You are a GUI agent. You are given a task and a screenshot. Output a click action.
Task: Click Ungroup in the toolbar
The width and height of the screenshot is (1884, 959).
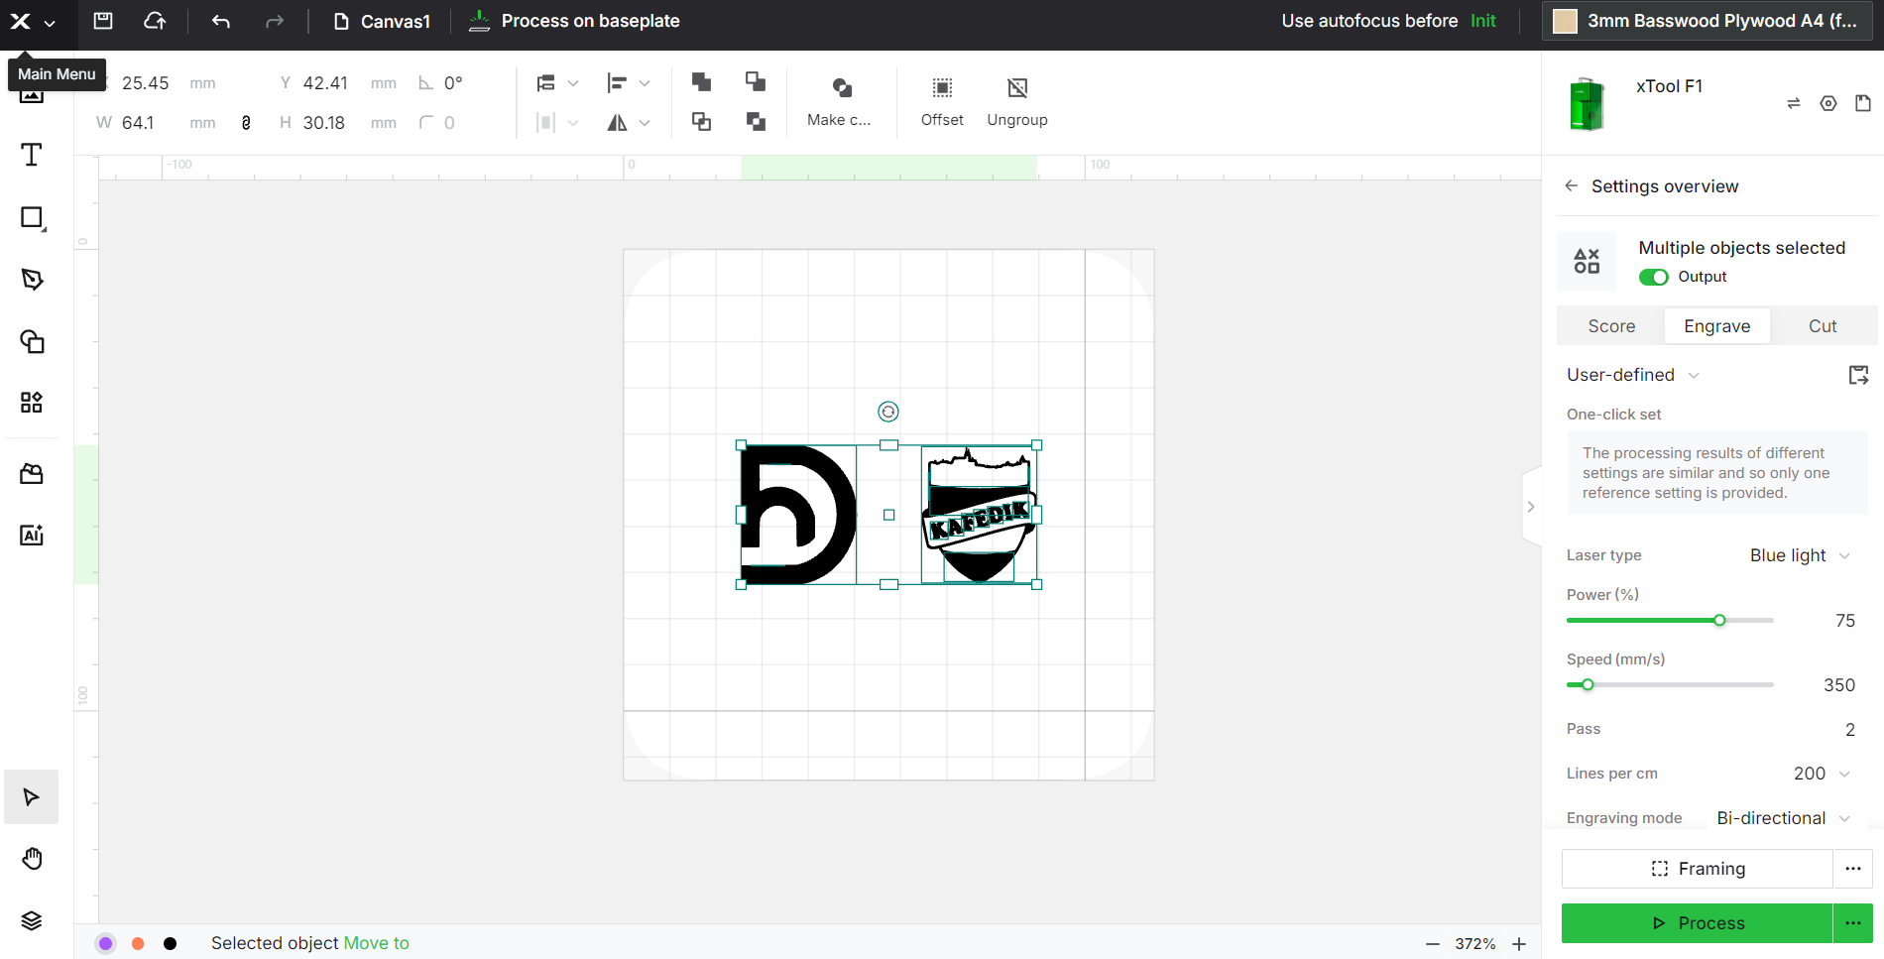(1016, 101)
